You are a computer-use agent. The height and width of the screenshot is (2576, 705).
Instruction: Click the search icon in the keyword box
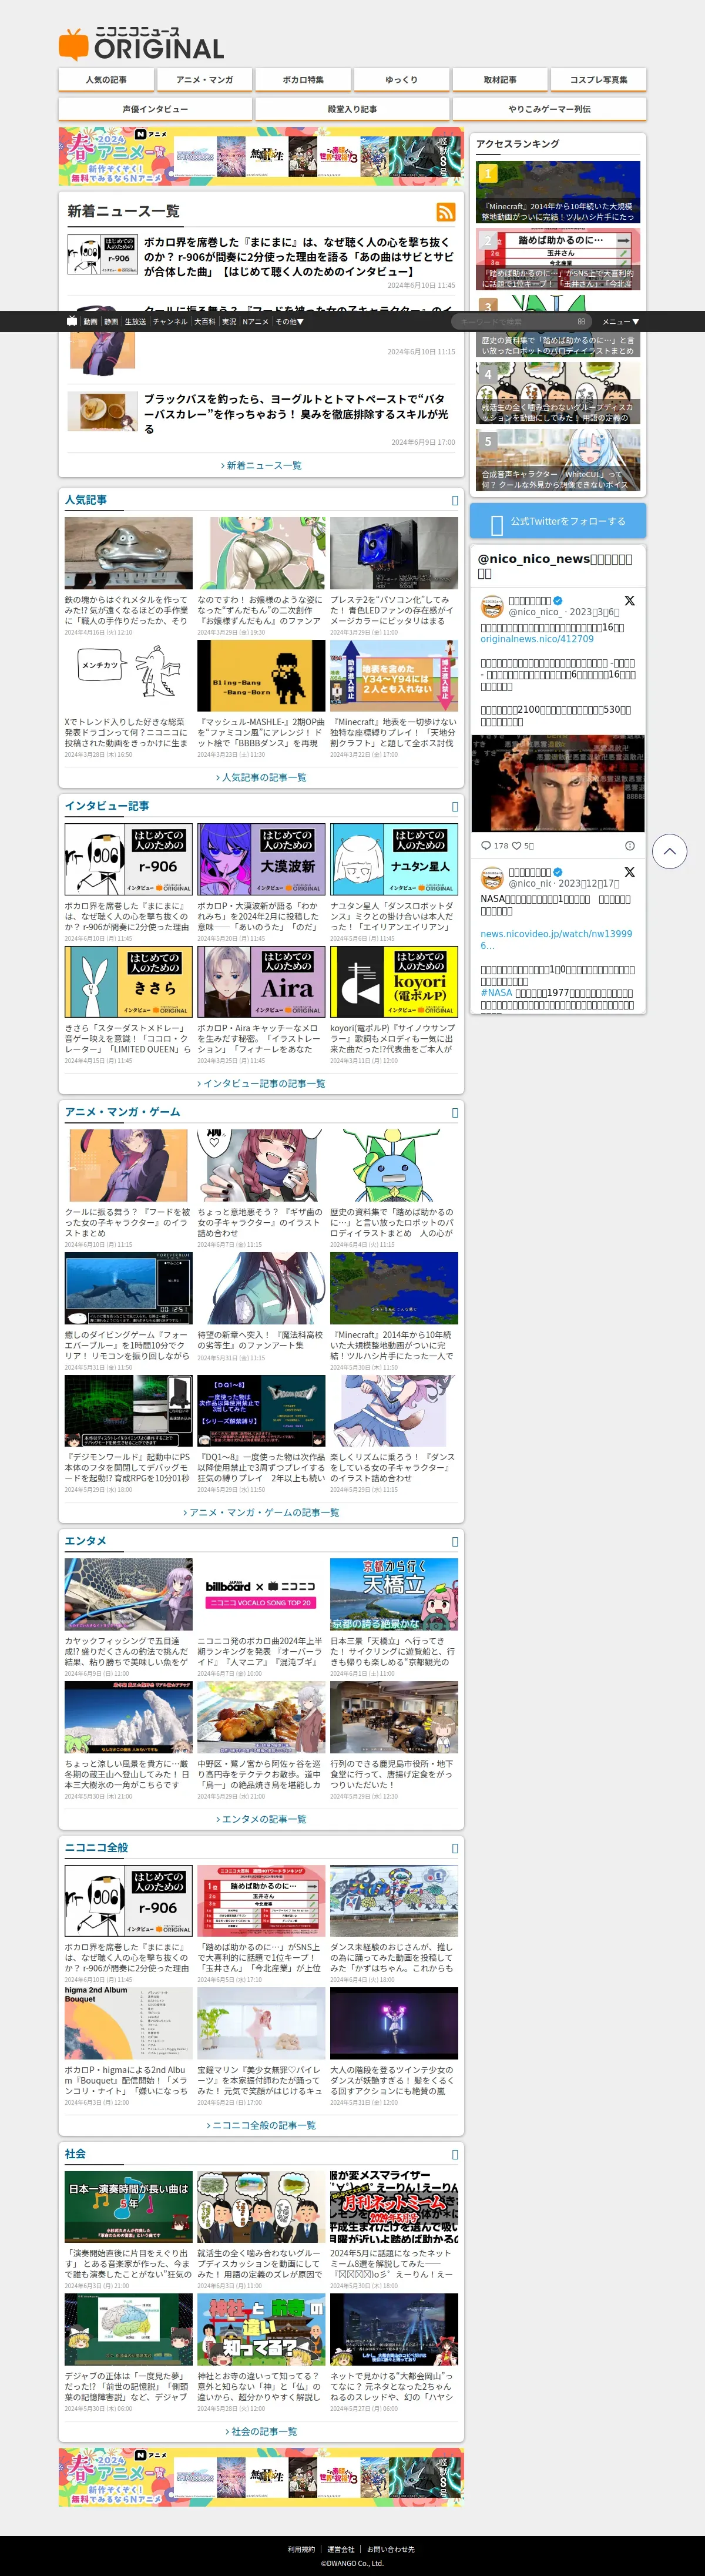tap(581, 322)
